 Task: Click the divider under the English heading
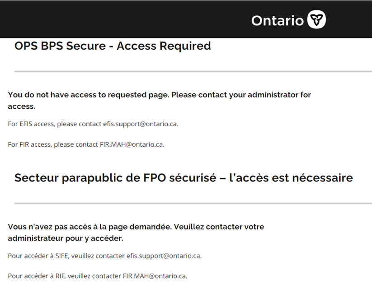click(193, 71)
